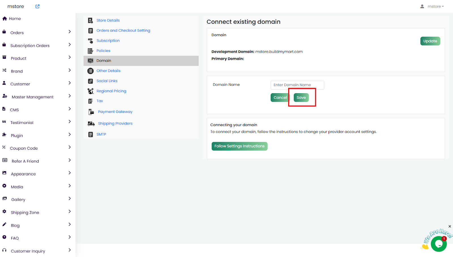Click the Store Details icon
The height and width of the screenshot is (257, 453).
[x=90, y=20]
